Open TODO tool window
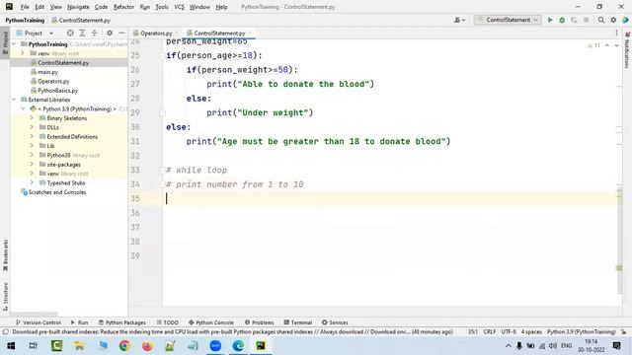Image resolution: width=632 pixels, height=355 pixels. pos(168,322)
